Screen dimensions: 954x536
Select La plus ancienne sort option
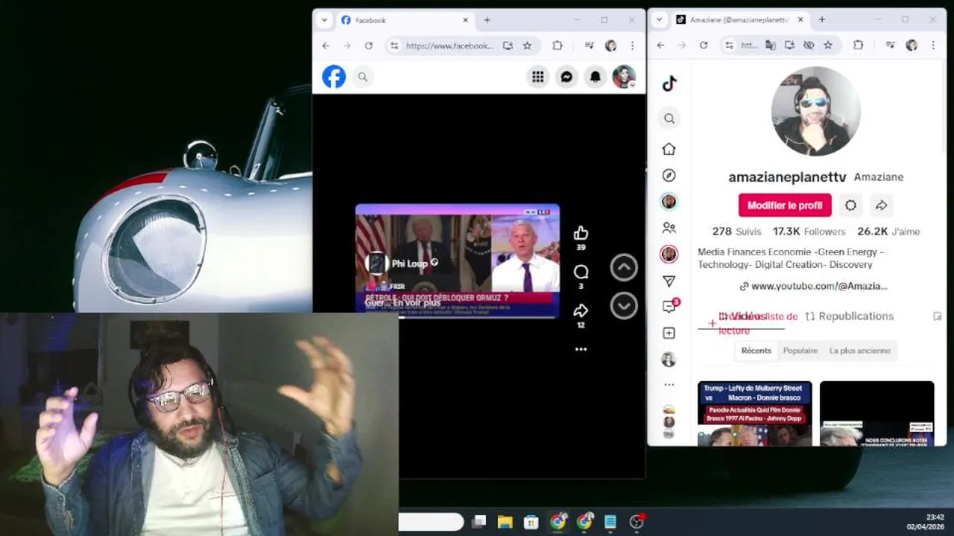[860, 351]
